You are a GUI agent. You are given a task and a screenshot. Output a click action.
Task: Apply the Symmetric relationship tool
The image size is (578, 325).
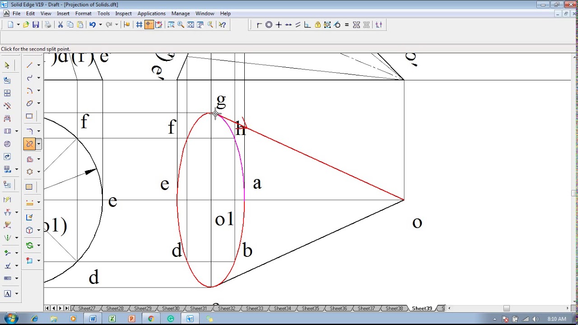pyautogui.click(x=357, y=25)
